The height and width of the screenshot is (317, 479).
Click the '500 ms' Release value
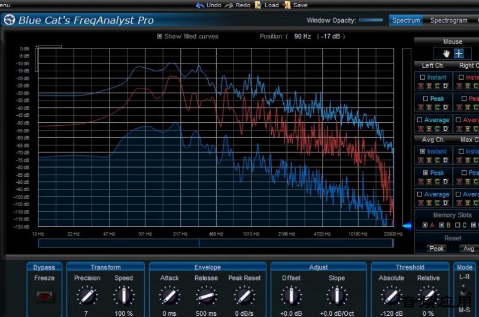click(206, 313)
